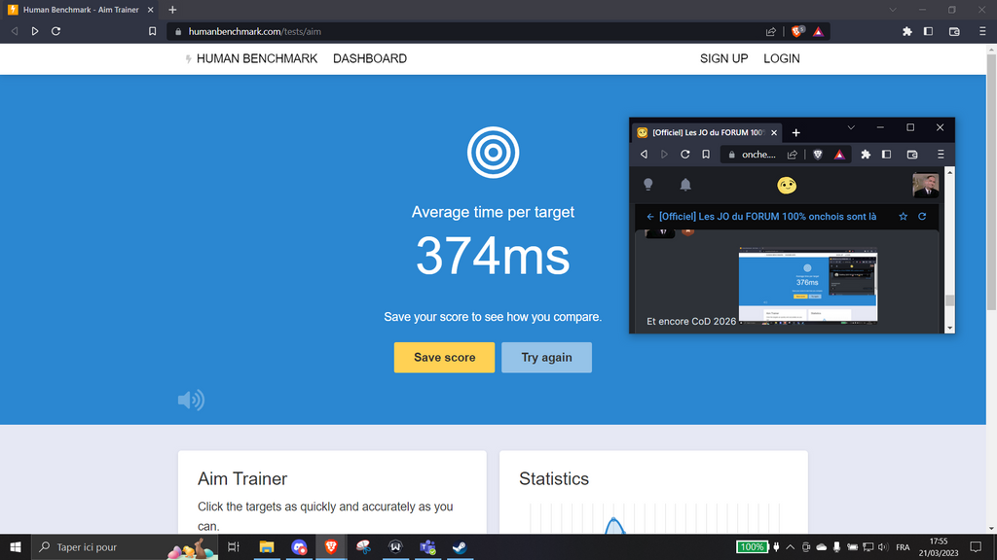The height and width of the screenshot is (560, 997).
Task: Open Steam from the Windows taskbar
Action: [x=458, y=547]
